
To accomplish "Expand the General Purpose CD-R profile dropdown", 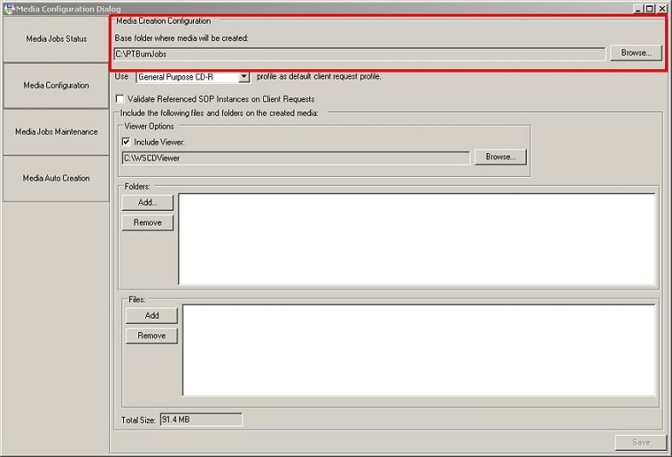I will click(x=243, y=77).
